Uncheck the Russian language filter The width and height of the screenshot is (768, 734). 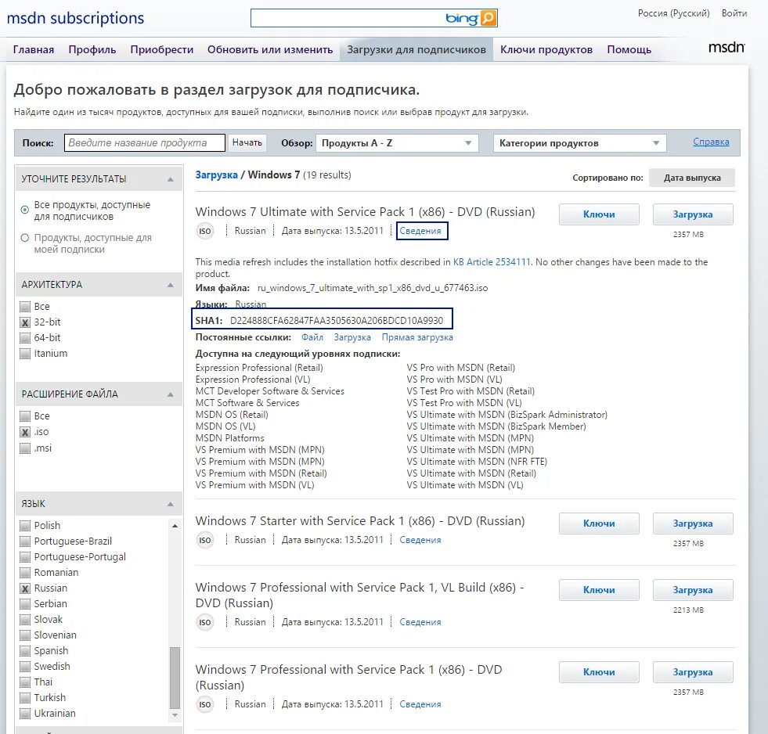pyautogui.click(x=25, y=588)
